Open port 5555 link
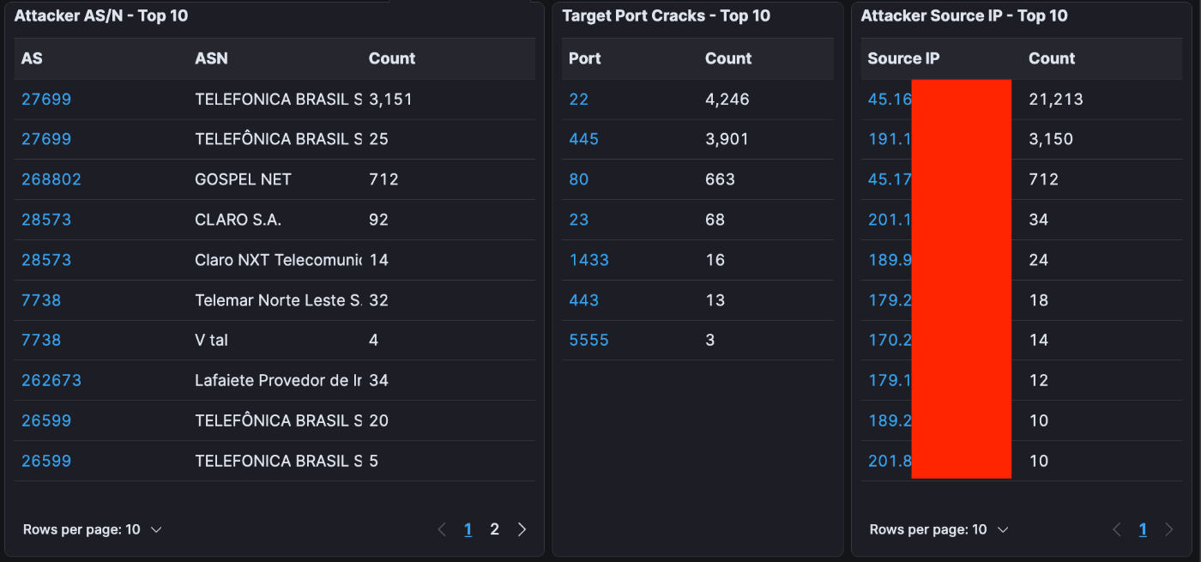Viewport: 1201px width, 562px height. (588, 341)
